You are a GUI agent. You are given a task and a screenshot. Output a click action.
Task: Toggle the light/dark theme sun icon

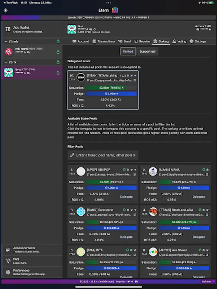point(6,10)
